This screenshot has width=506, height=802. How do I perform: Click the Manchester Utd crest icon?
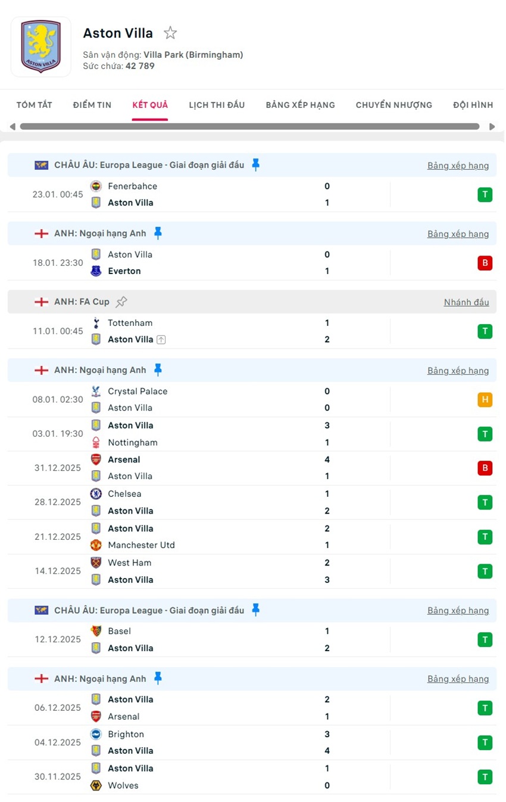[96, 545]
